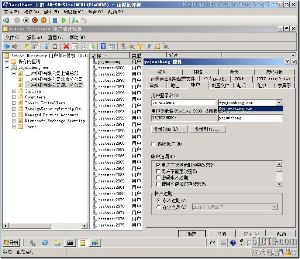Go forward with the gray arrow icon

15,46
